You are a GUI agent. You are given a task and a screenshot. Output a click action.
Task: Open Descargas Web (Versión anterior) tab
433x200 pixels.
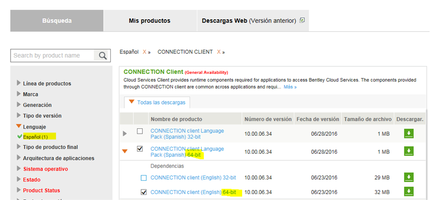click(253, 21)
